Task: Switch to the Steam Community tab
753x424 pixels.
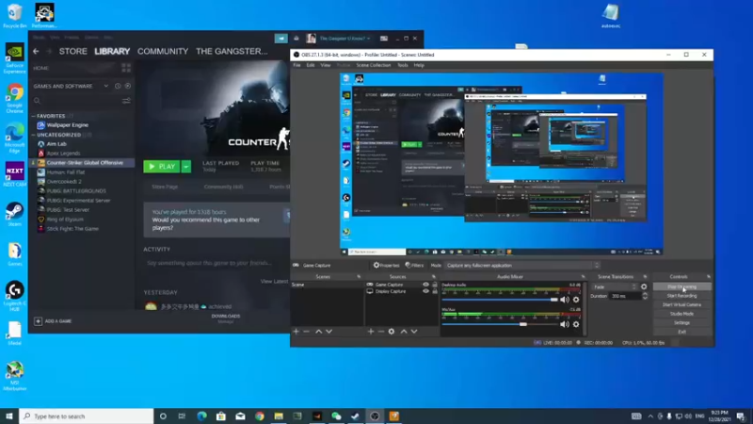Action: click(163, 51)
